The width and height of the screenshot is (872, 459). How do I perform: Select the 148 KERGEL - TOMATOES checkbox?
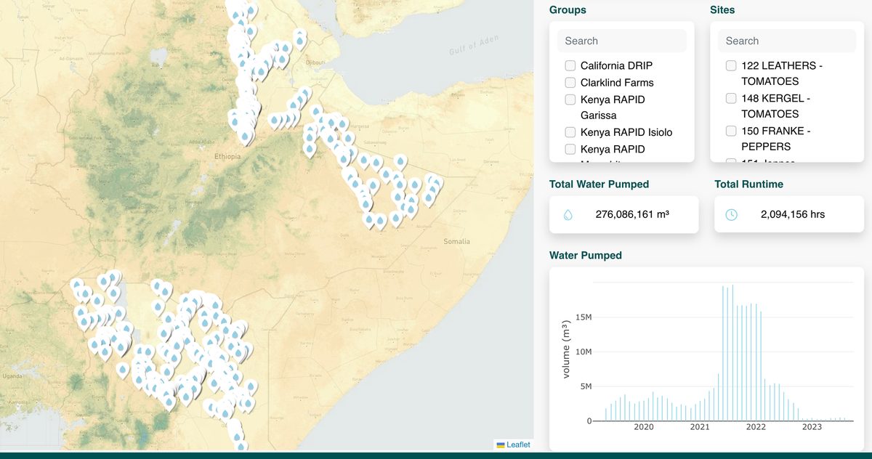(730, 98)
